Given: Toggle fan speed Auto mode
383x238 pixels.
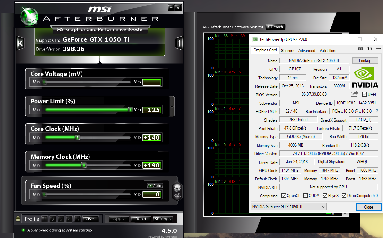Looking at the screenshot, I should 155,186.
